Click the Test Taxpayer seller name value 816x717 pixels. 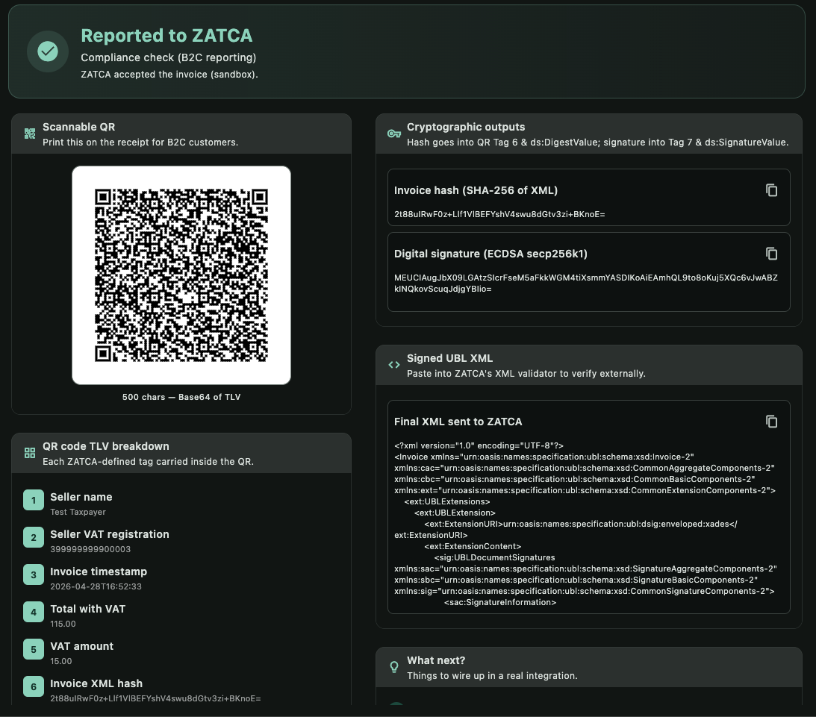(x=78, y=512)
